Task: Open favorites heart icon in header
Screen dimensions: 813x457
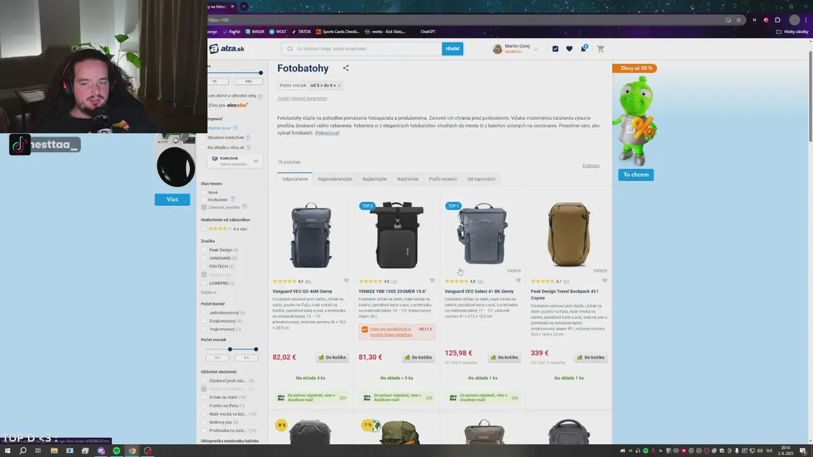Action: click(569, 49)
